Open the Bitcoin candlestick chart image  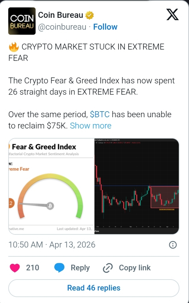[137, 186]
